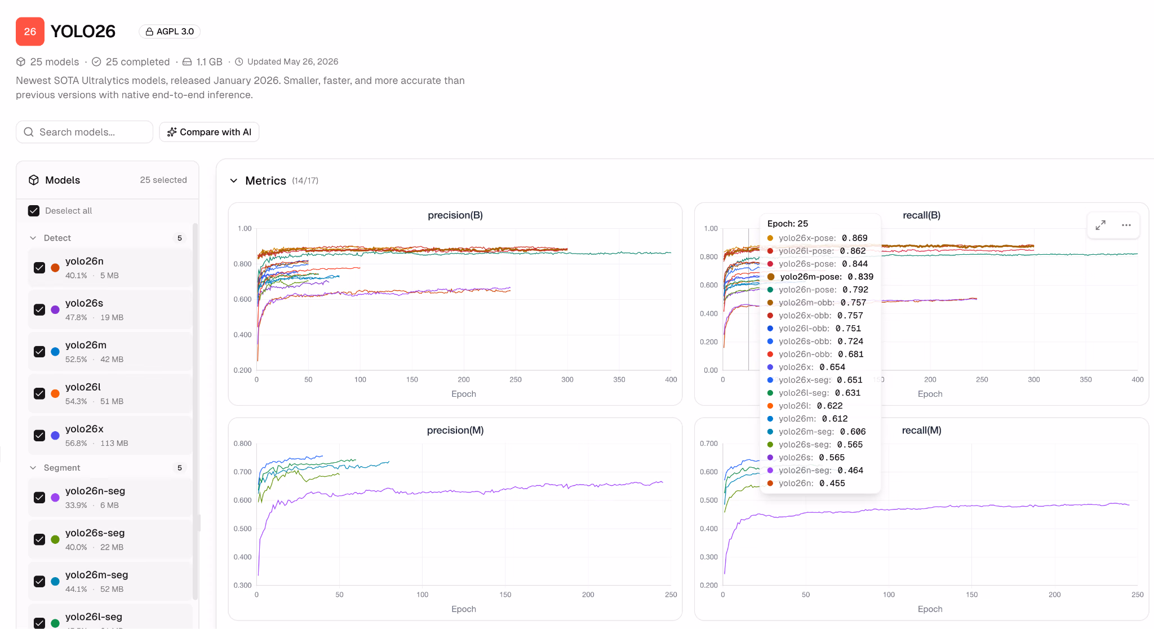The width and height of the screenshot is (1154, 629).
Task: Uncheck the yolo26m model checkbox
Action: (x=39, y=352)
